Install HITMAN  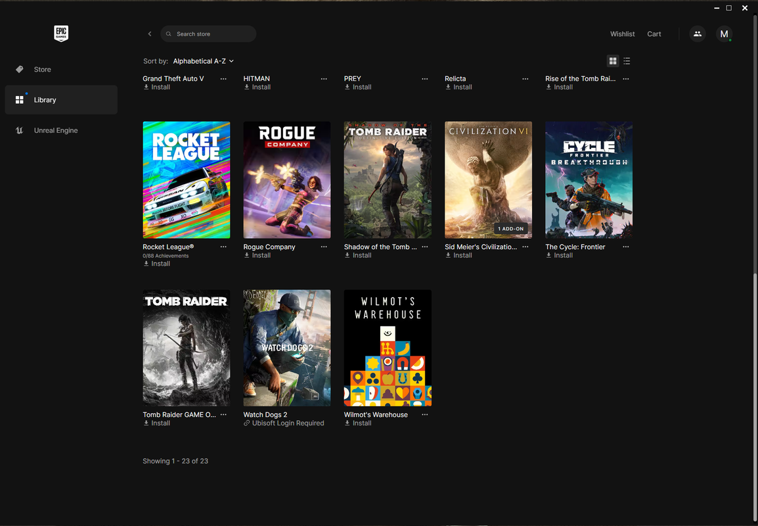[x=257, y=87]
